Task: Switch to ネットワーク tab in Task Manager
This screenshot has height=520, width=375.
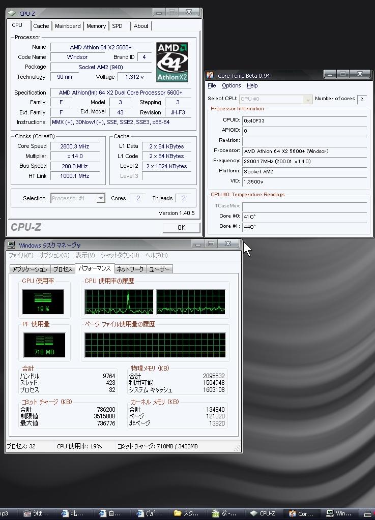Action: pos(130,269)
